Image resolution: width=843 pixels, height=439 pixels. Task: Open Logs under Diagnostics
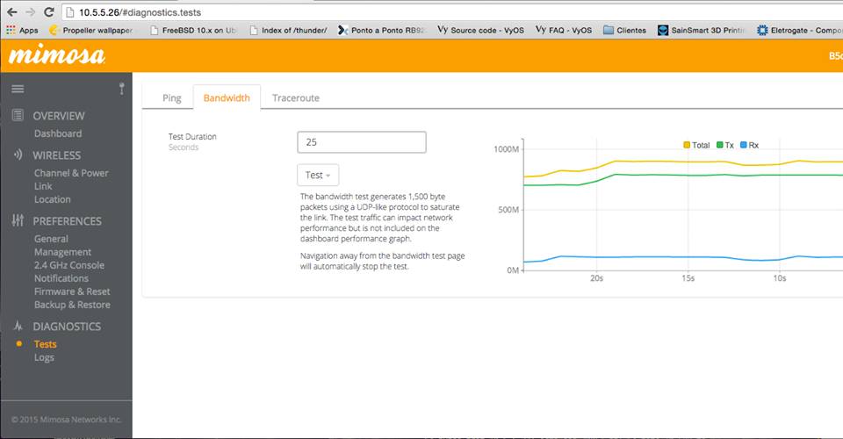coord(44,357)
